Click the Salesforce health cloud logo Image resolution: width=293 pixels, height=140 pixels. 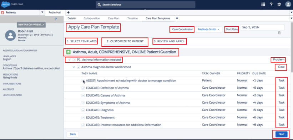click(x=12, y=4)
